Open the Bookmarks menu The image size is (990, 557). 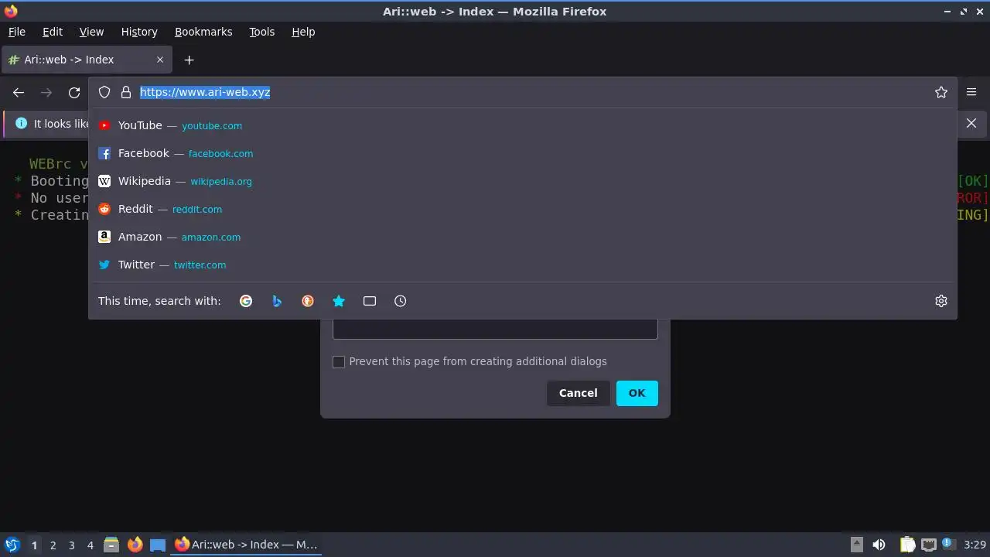tap(203, 32)
